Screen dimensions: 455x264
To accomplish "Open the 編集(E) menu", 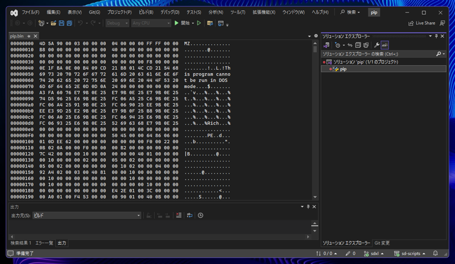I will (53, 12).
